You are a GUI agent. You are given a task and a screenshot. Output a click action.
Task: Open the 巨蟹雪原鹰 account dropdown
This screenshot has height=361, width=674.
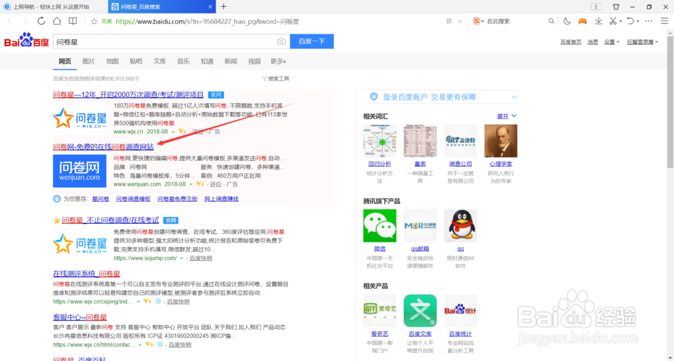click(x=642, y=42)
